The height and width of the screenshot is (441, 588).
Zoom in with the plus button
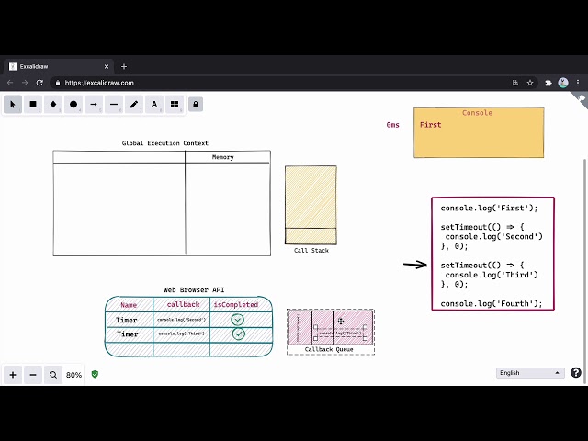13,375
